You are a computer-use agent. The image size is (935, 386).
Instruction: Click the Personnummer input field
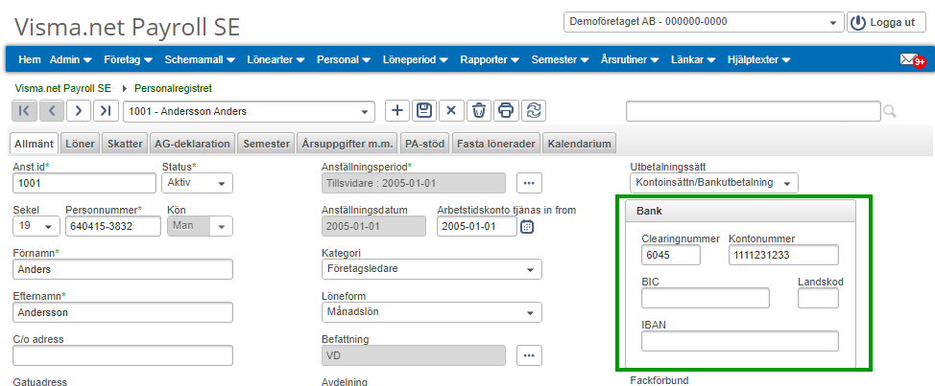pyautogui.click(x=113, y=226)
